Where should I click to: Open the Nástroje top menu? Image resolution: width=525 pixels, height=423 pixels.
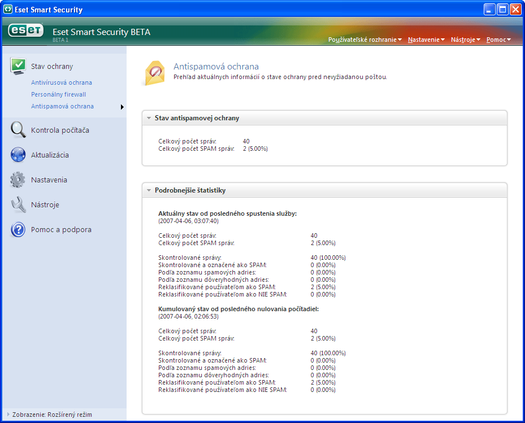tap(466, 40)
